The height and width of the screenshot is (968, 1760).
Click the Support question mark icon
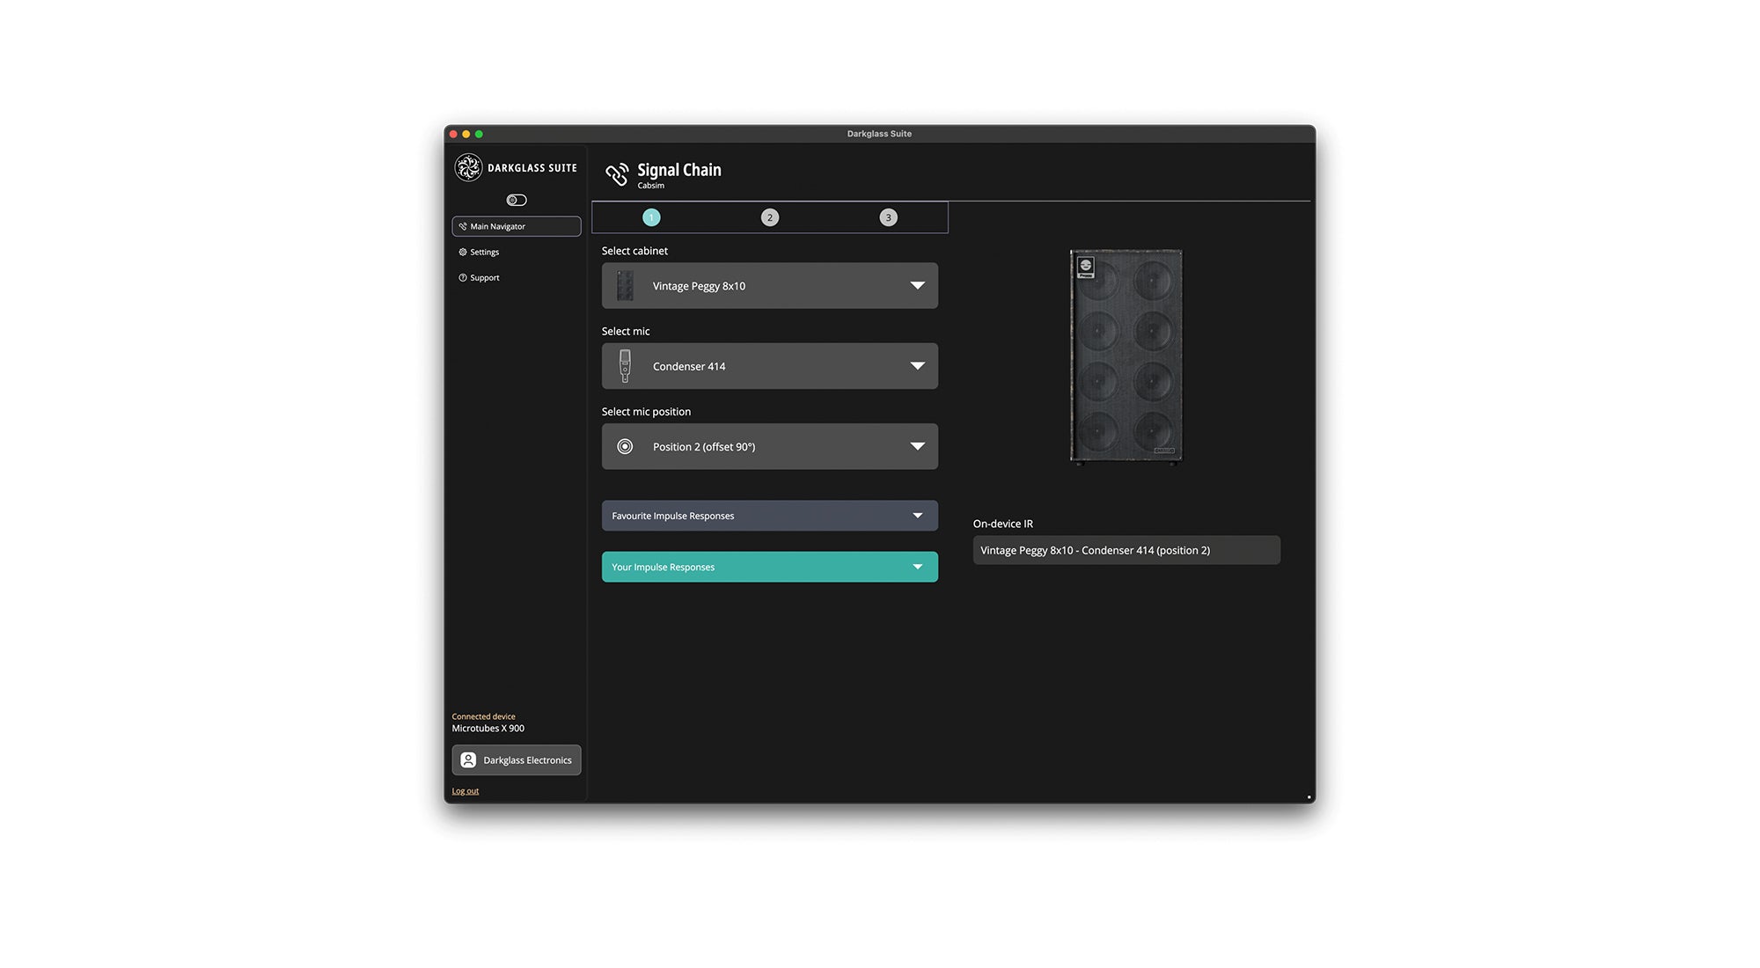(x=463, y=278)
